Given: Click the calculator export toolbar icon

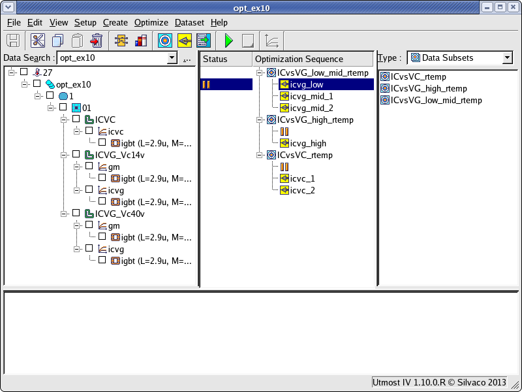Looking at the screenshot, I should click(204, 41).
